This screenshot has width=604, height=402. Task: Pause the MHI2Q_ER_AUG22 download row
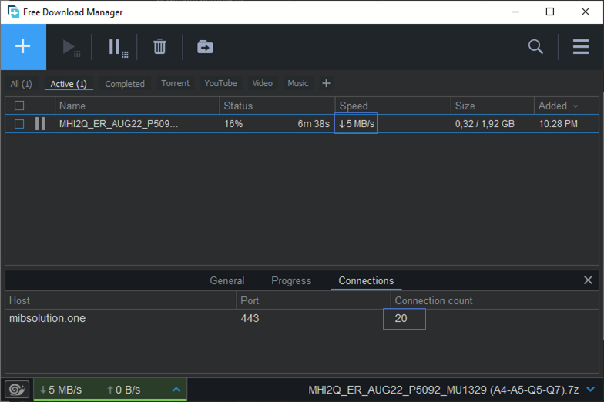[x=40, y=123]
